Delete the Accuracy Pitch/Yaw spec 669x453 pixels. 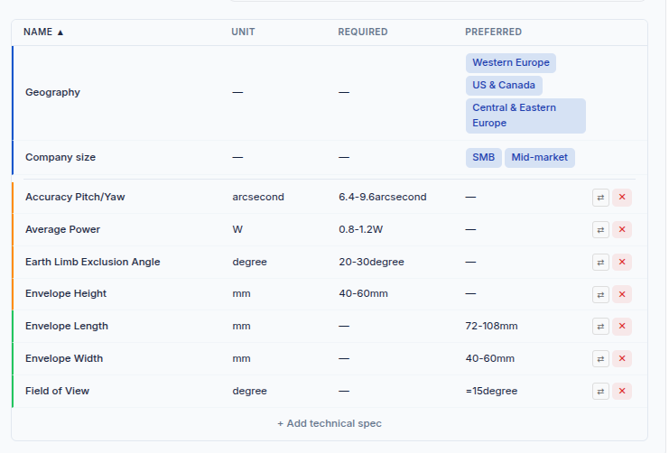622,198
